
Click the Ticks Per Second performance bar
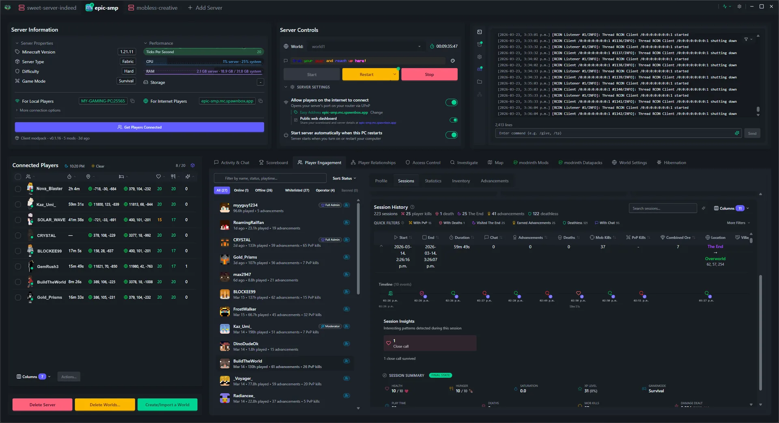click(x=204, y=51)
